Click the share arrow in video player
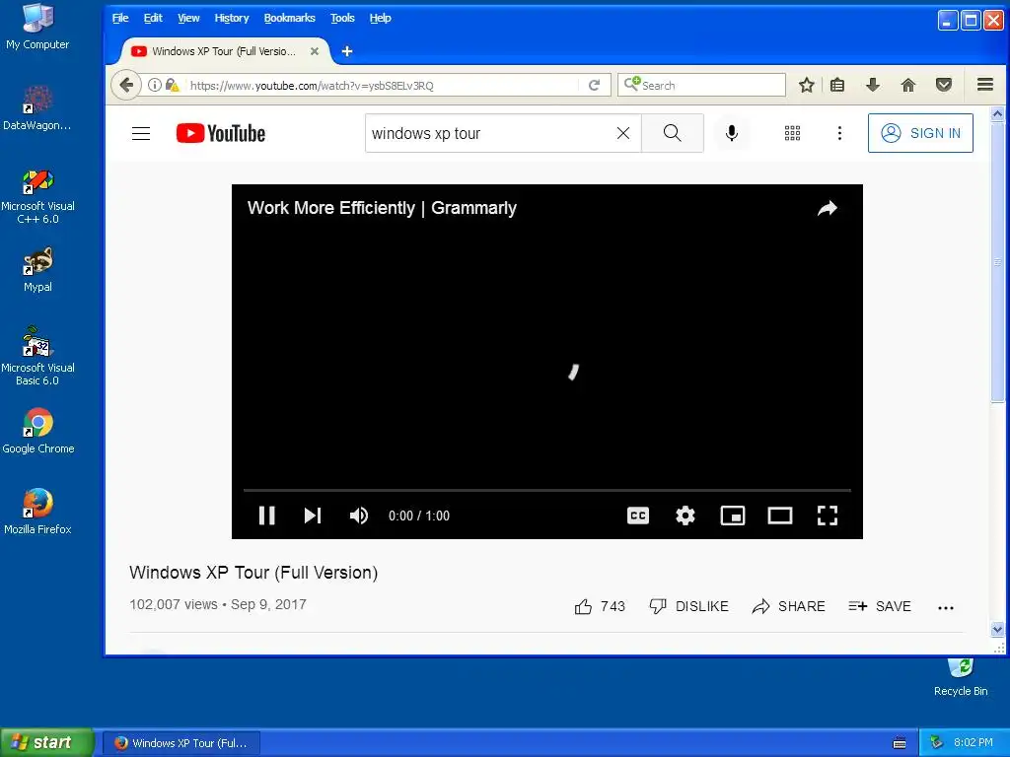1010x757 pixels. 828,208
